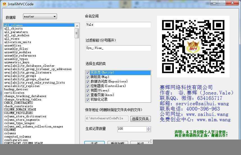Select lowercase columns in the list
The image size is (241, 155).
[x=39, y=133]
